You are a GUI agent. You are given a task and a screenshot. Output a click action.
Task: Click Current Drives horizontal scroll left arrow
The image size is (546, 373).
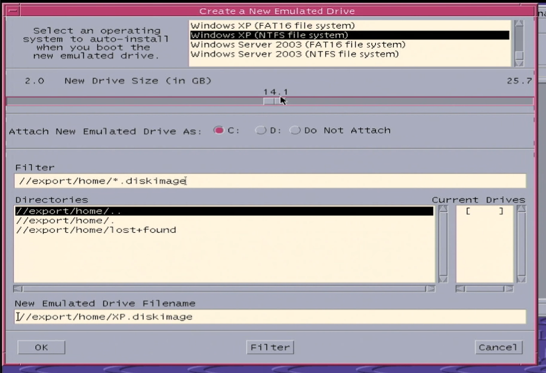click(460, 289)
